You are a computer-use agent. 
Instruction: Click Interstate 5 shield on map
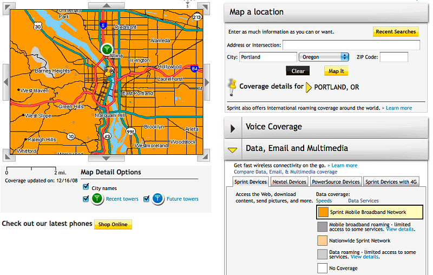pos(103,25)
